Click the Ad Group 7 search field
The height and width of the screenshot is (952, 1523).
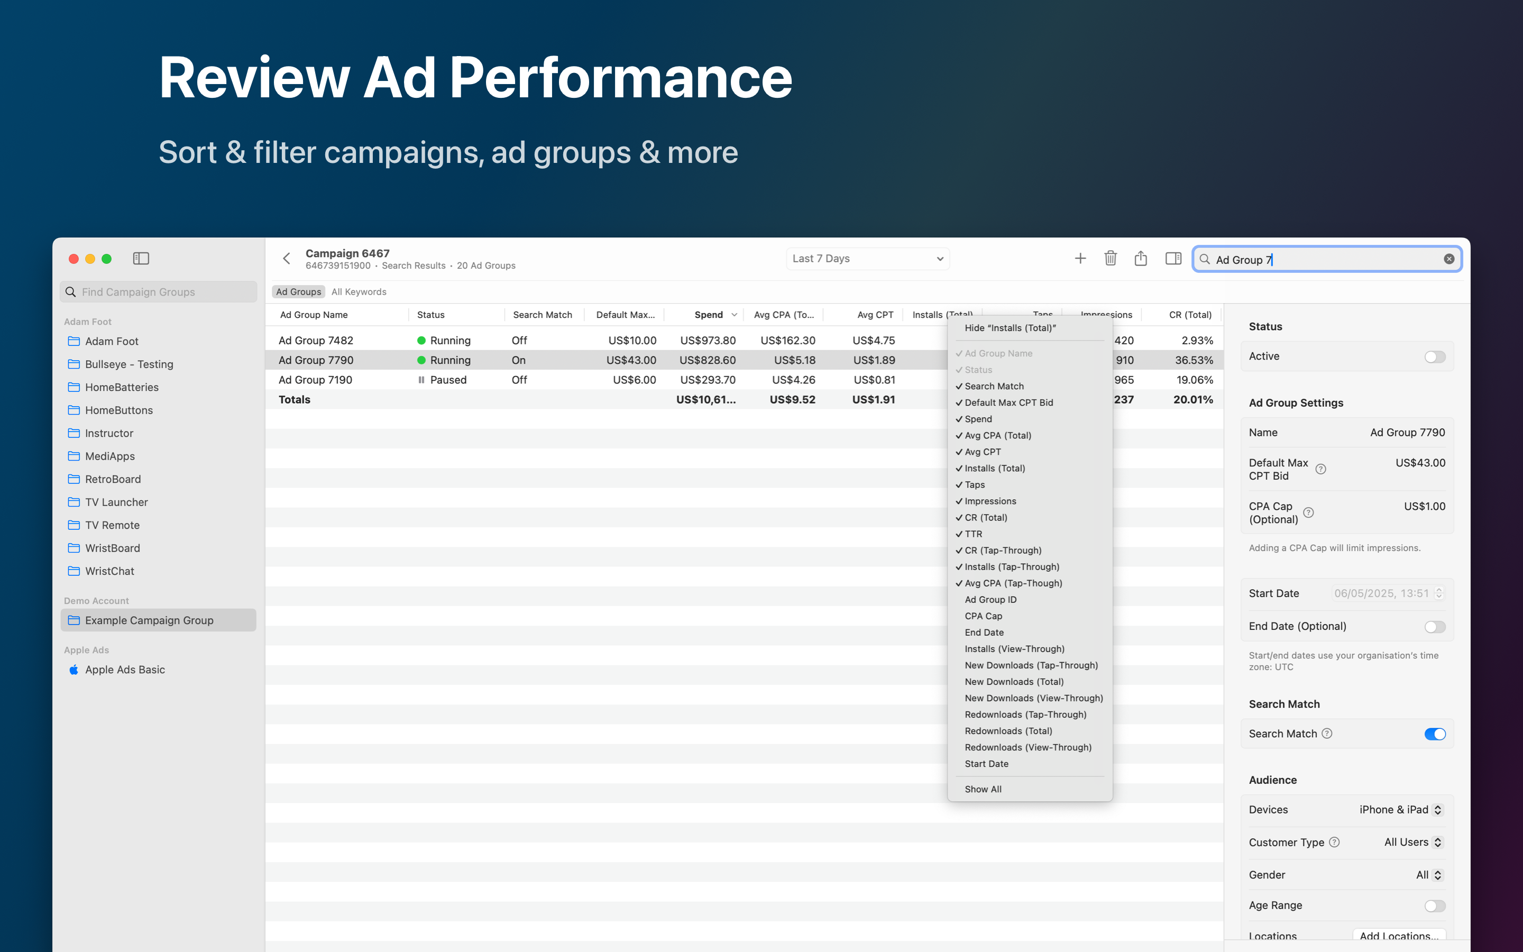click(1327, 259)
